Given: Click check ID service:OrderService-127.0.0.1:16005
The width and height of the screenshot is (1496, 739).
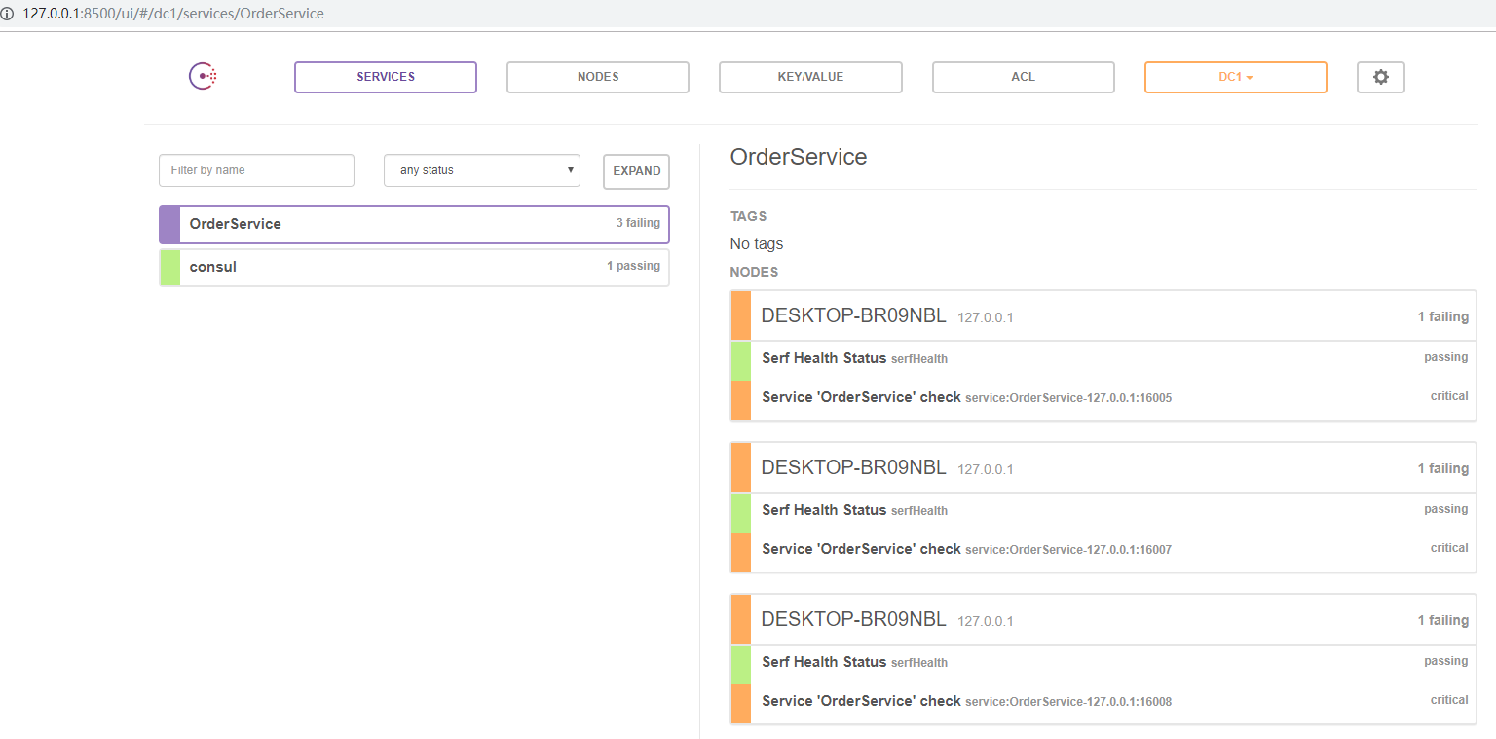Looking at the screenshot, I should click(x=1068, y=398).
